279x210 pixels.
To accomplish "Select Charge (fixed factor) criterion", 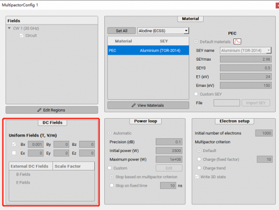I will (x=199, y=159).
